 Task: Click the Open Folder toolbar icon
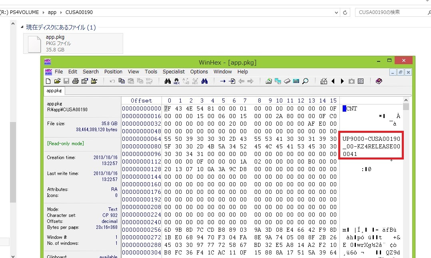pos(94,81)
